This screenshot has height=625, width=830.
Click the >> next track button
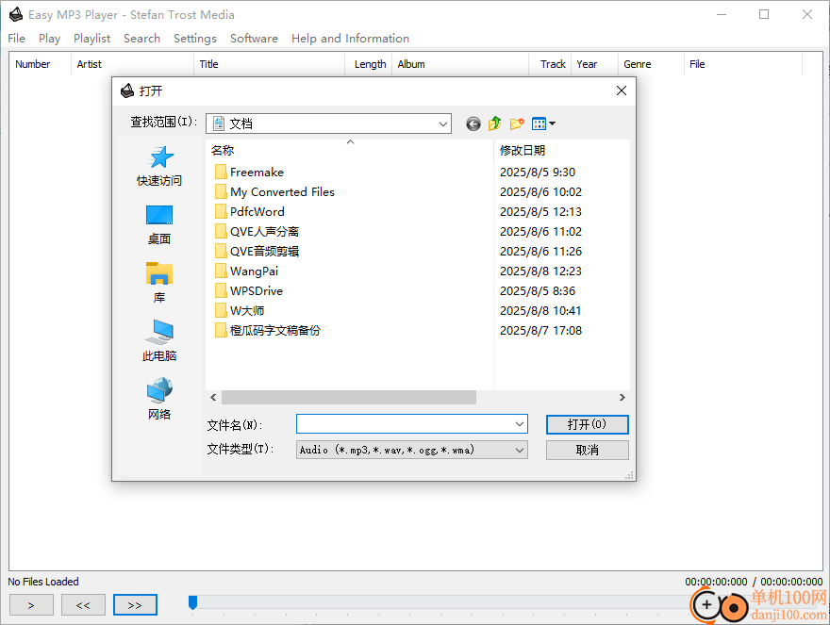click(x=135, y=605)
